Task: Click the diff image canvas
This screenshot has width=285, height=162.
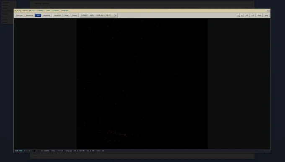Action: 142,84
